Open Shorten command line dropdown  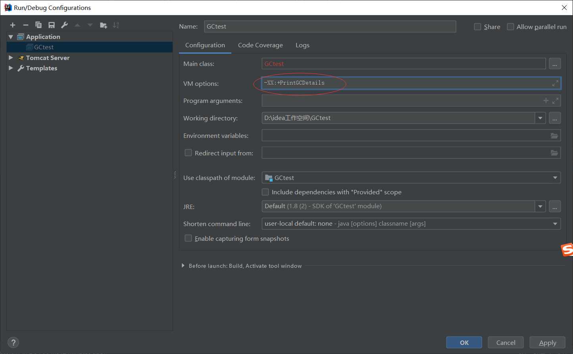tap(555, 224)
